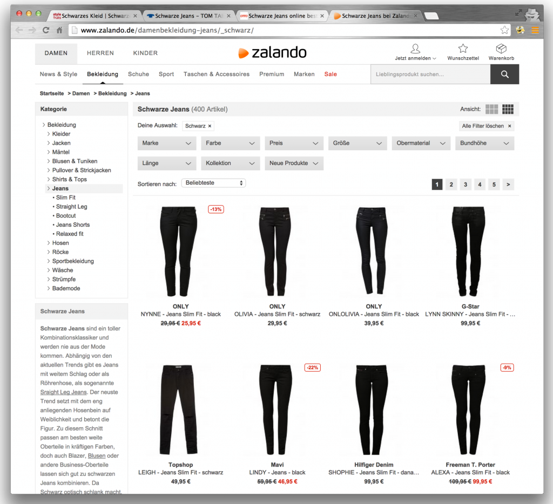553x504 pixels.
Task: Open the Topshop LEIGH jeans image
Action: [178, 410]
